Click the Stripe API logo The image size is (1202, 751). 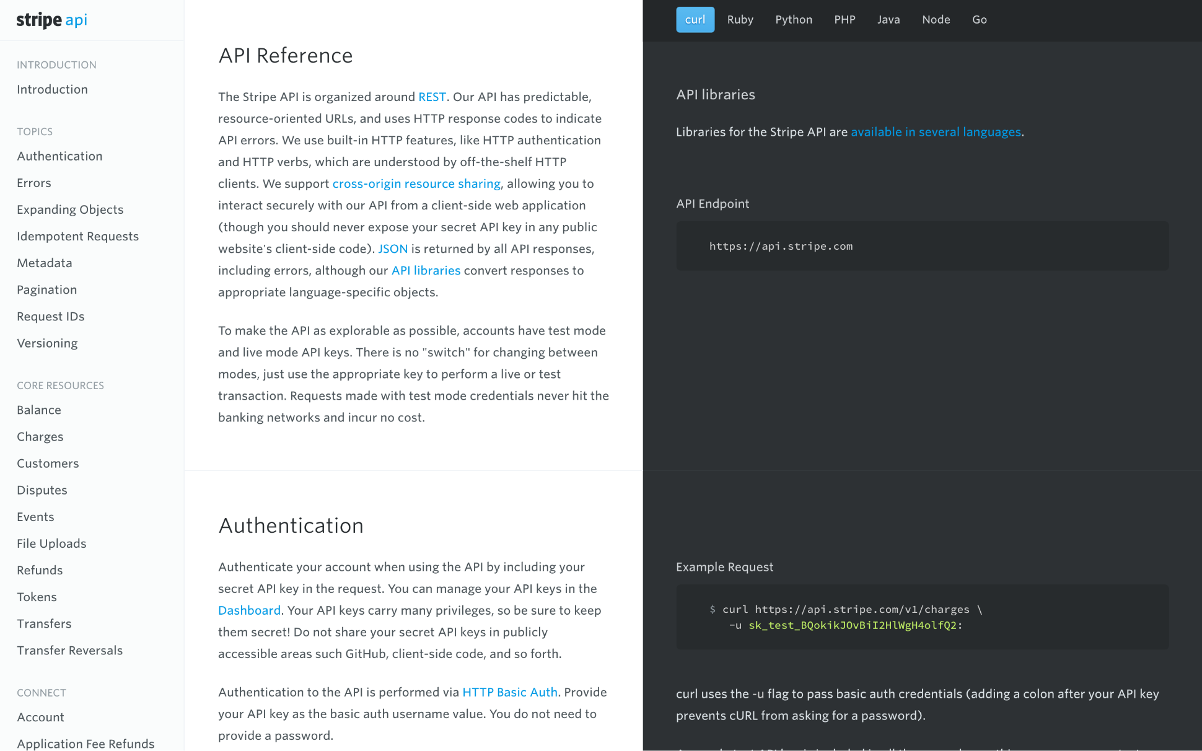point(52,20)
